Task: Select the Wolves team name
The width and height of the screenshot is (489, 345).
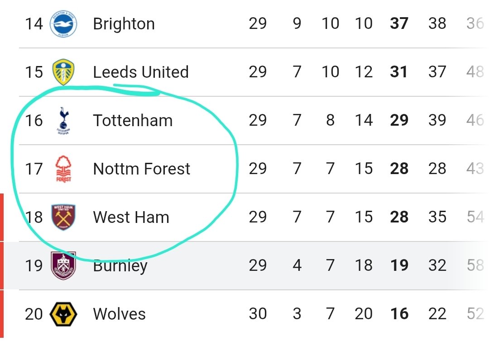Action: pos(120,314)
